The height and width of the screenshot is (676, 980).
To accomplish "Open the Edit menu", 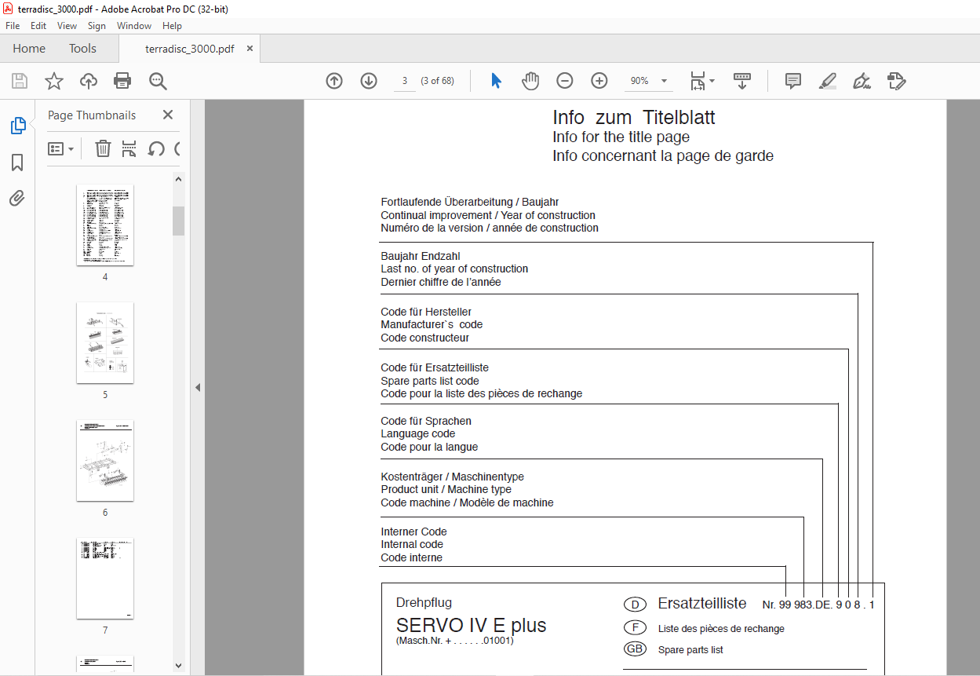I will pos(38,26).
